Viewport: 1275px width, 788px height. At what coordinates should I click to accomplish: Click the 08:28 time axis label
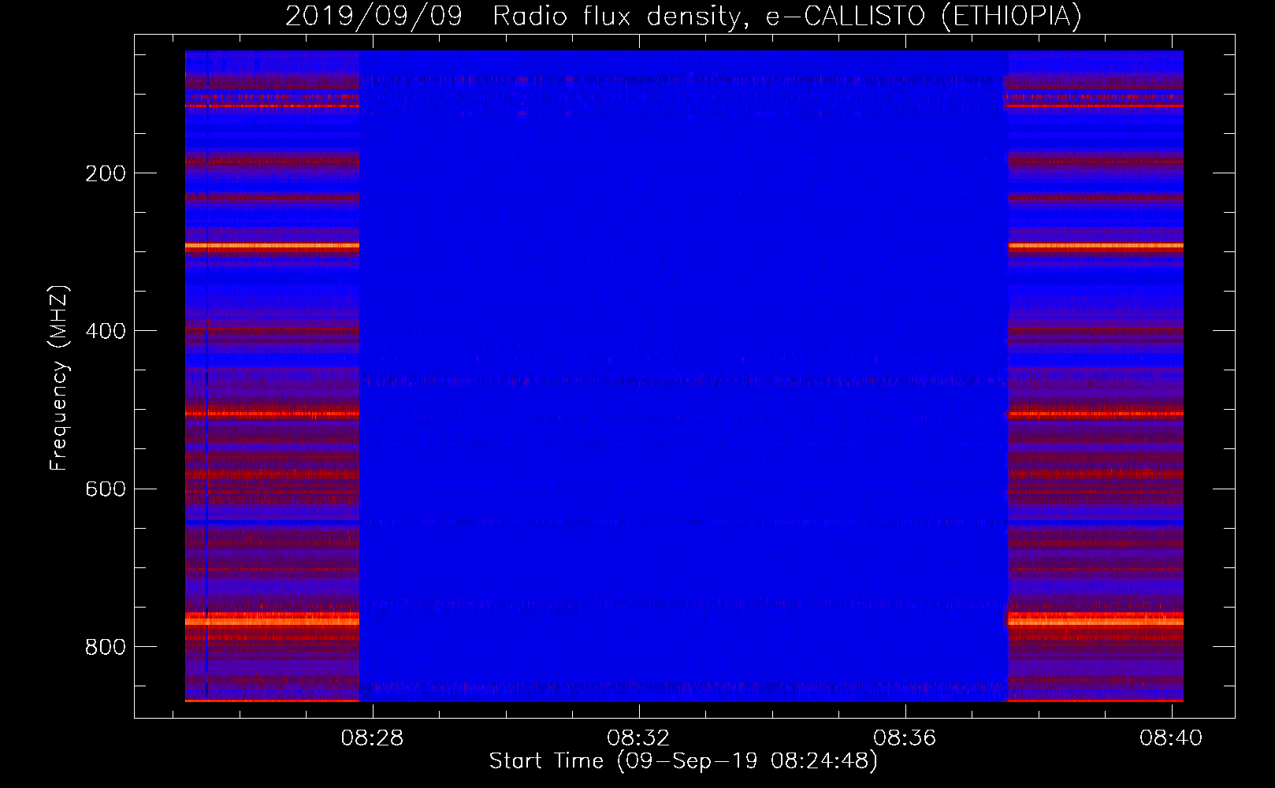pos(372,738)
